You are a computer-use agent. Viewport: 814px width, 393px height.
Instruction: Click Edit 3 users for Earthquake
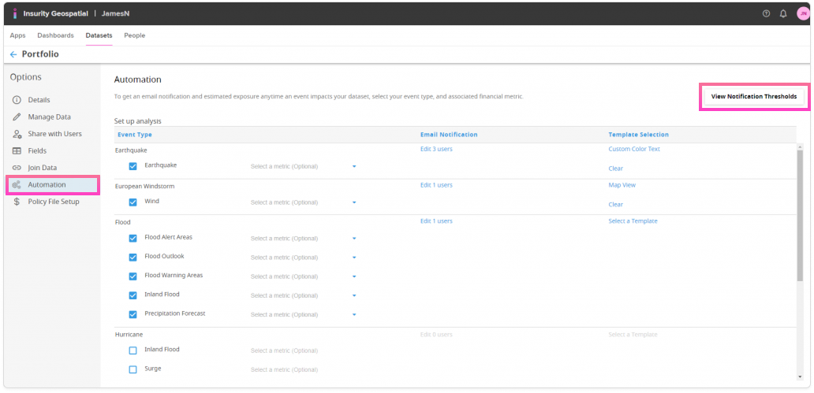pyautogui.click(x=436, y=149)
